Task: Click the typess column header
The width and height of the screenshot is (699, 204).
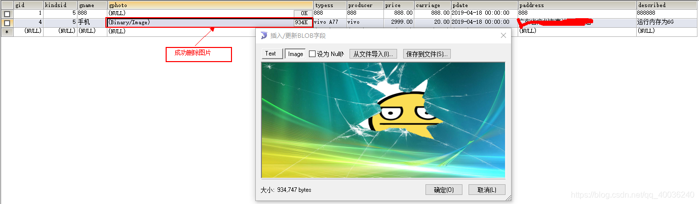Action: click(x=330, y=5)
